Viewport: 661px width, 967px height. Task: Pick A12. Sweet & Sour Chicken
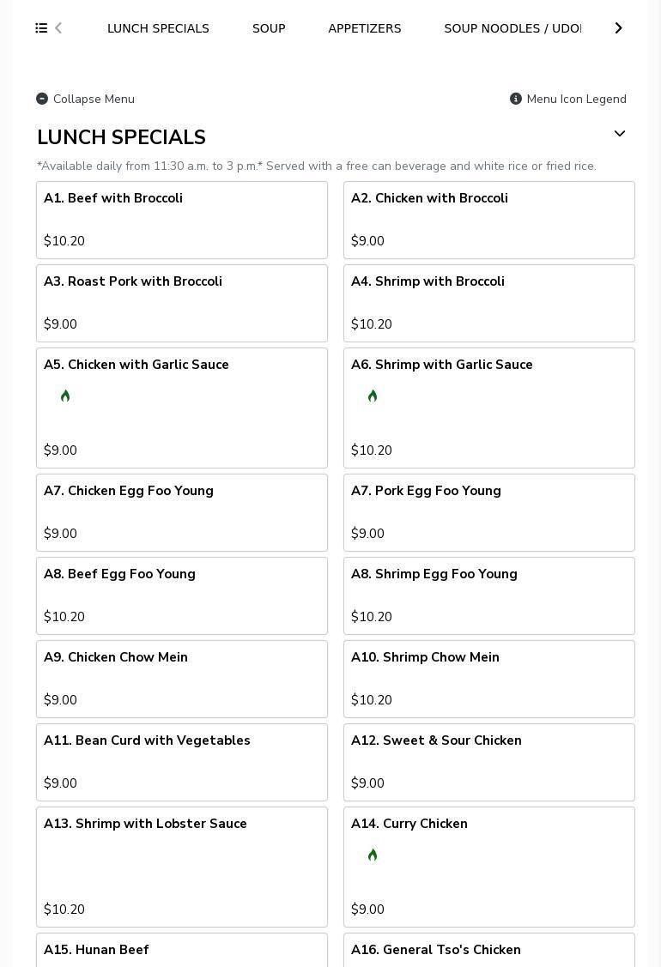[x=489, y=762]
